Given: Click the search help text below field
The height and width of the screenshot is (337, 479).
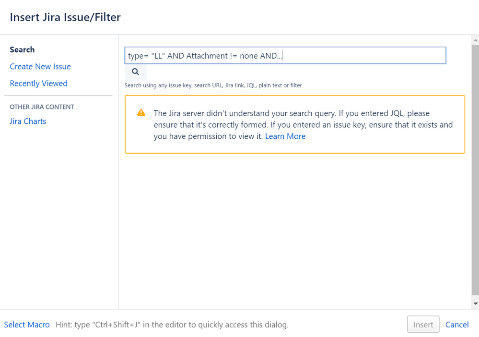Looking at the screenshot, I should [213, 85].
